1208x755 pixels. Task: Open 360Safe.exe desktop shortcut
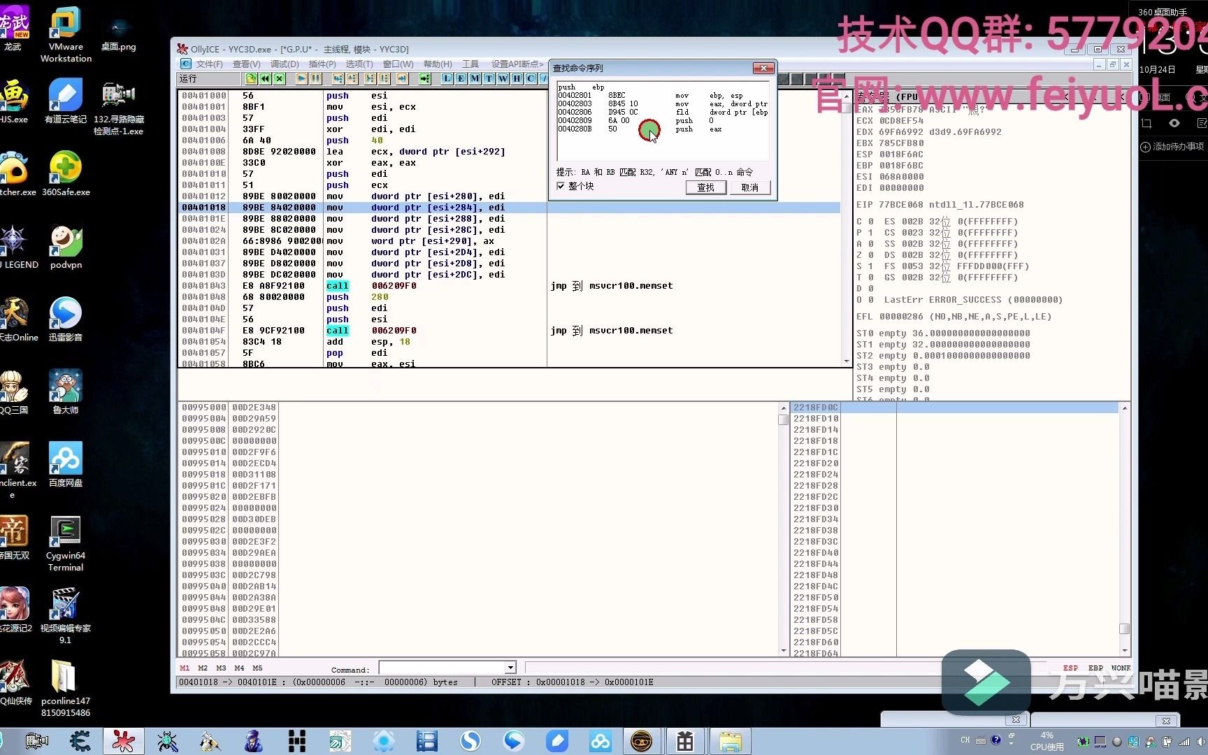click(66, 173)
